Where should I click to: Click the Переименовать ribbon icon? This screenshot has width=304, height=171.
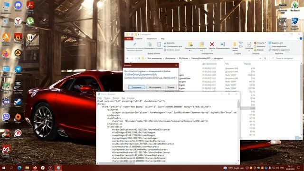tap(223, 44)
